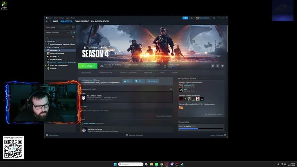297x167 pixels.
Task: Click Adicionar jogo at bottom left
Action: tap(52, 135)
